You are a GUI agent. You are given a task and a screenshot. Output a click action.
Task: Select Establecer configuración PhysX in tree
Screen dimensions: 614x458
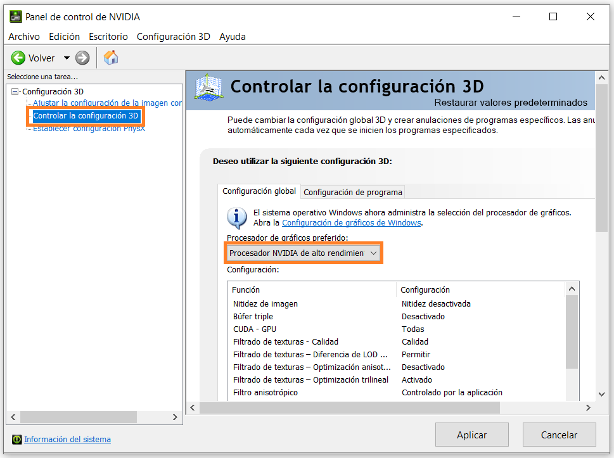click(x=89, y=129)
